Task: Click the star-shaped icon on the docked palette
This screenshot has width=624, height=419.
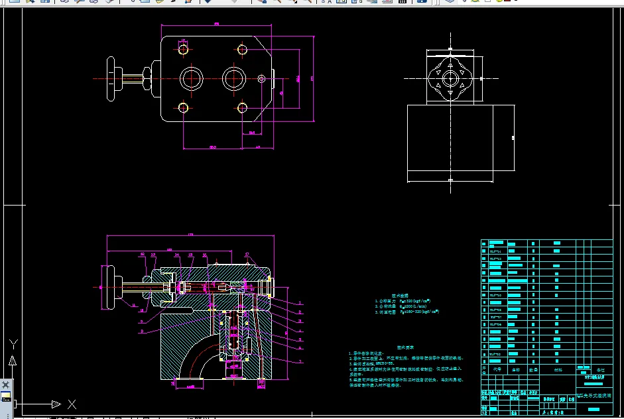Action: [x=5, y=385]
